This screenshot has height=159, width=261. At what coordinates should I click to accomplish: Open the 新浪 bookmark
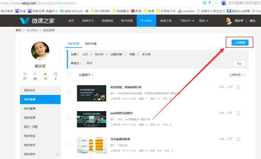[136, 11]
